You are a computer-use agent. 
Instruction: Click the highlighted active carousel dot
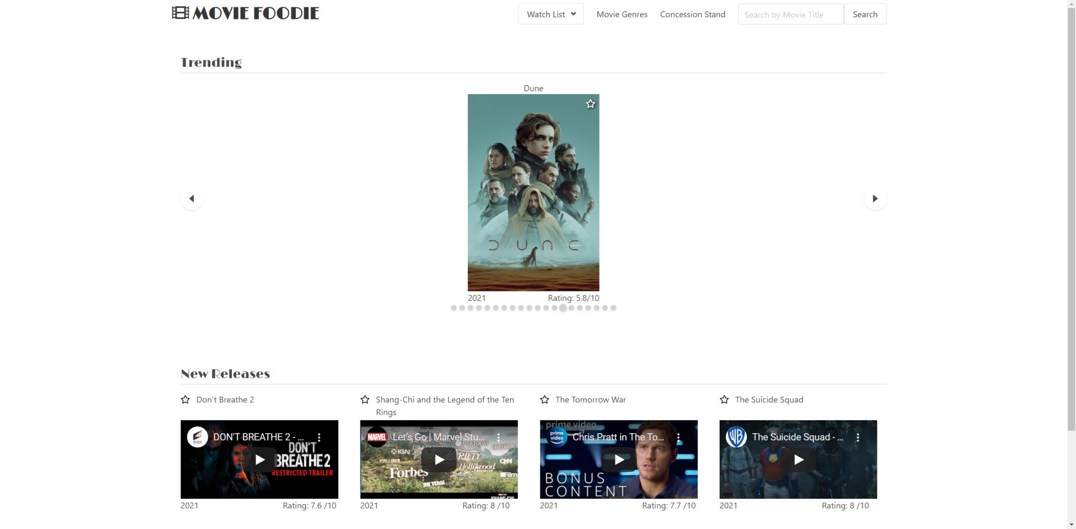pos(563,308)
